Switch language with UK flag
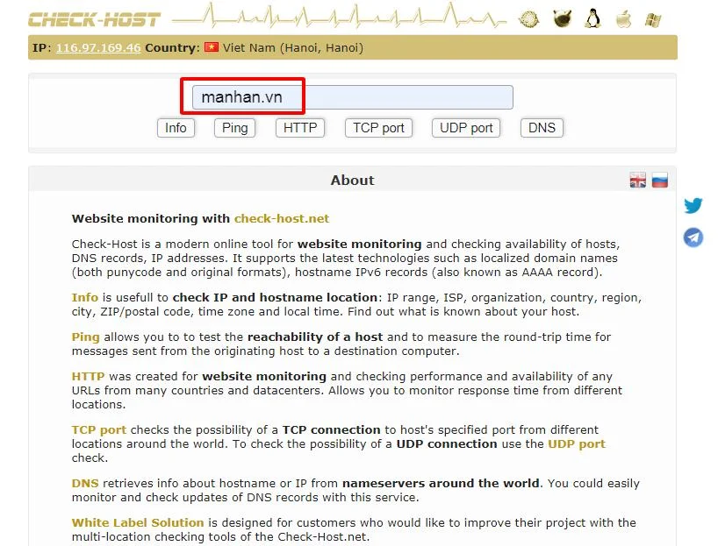The height and width of the screenshot is (546, 718). coord(637,180)
